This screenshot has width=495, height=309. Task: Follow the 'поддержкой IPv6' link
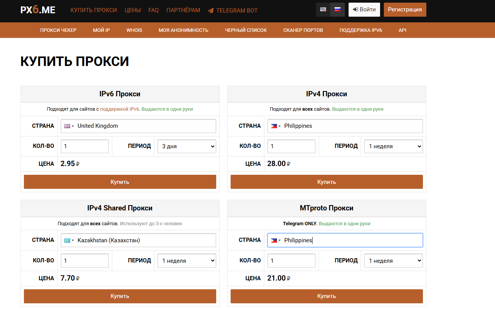click(119, 109)
